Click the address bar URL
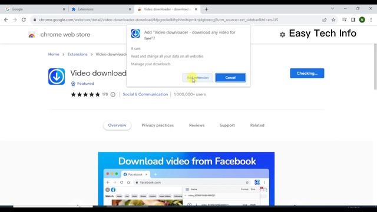 pos(158,19)
